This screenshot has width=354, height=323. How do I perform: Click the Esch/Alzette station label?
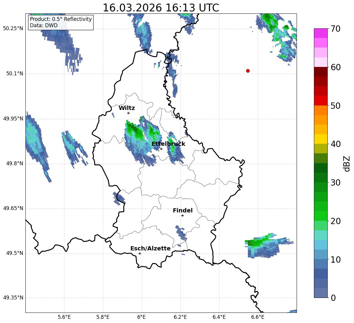click(150, 248)
